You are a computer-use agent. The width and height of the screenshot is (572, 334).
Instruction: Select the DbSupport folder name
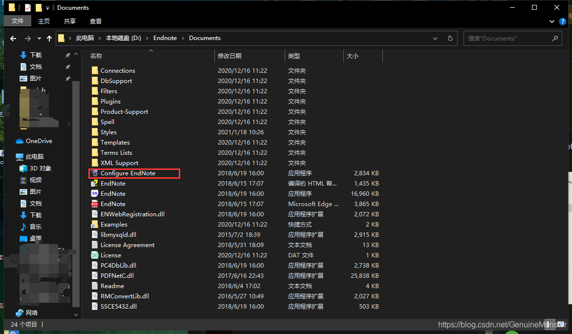tap(116, 81)
